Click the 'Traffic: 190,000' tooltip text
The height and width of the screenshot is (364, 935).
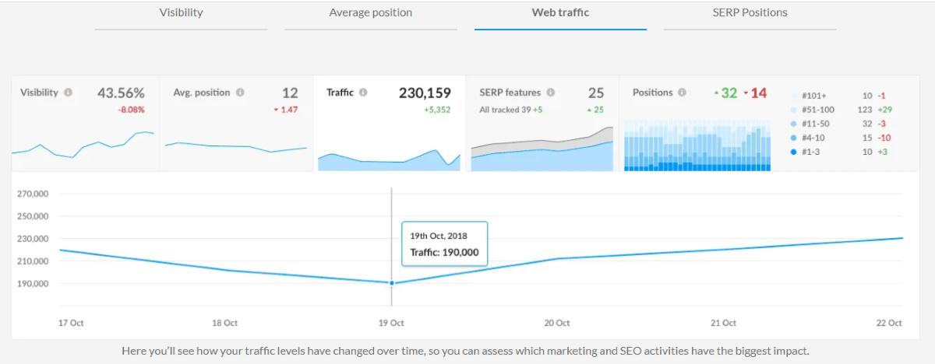[x=444, y=252]
